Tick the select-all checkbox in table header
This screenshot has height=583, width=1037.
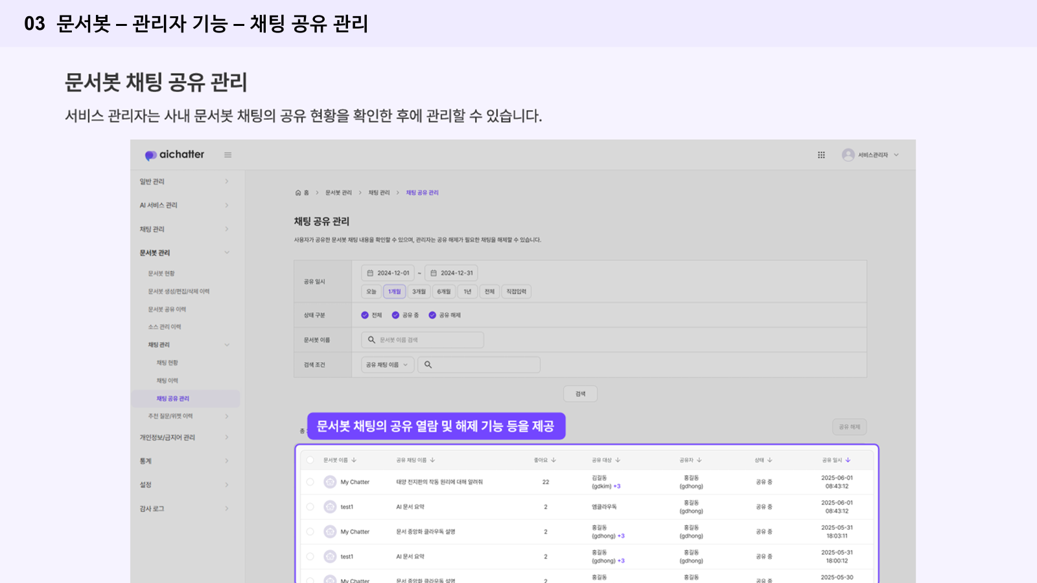coord(310,460)
